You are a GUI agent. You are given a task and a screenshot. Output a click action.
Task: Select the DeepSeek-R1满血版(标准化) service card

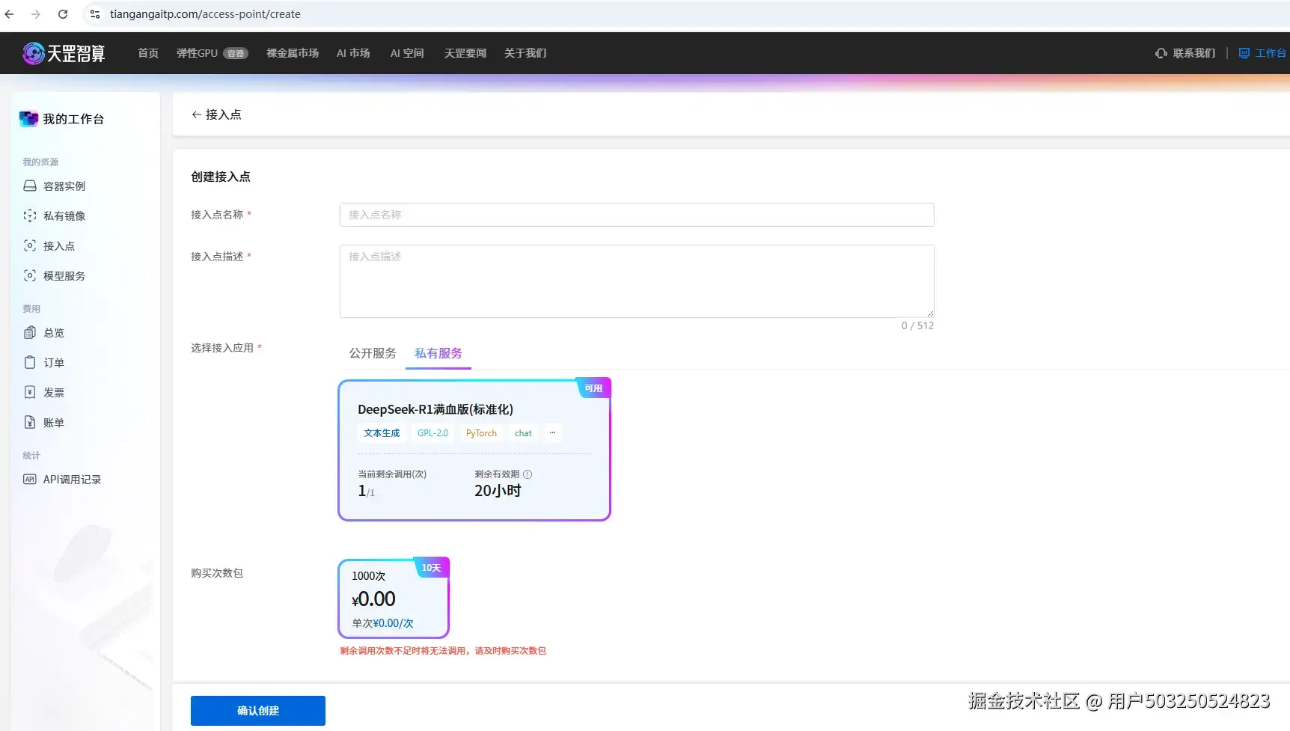pos(474,450)
